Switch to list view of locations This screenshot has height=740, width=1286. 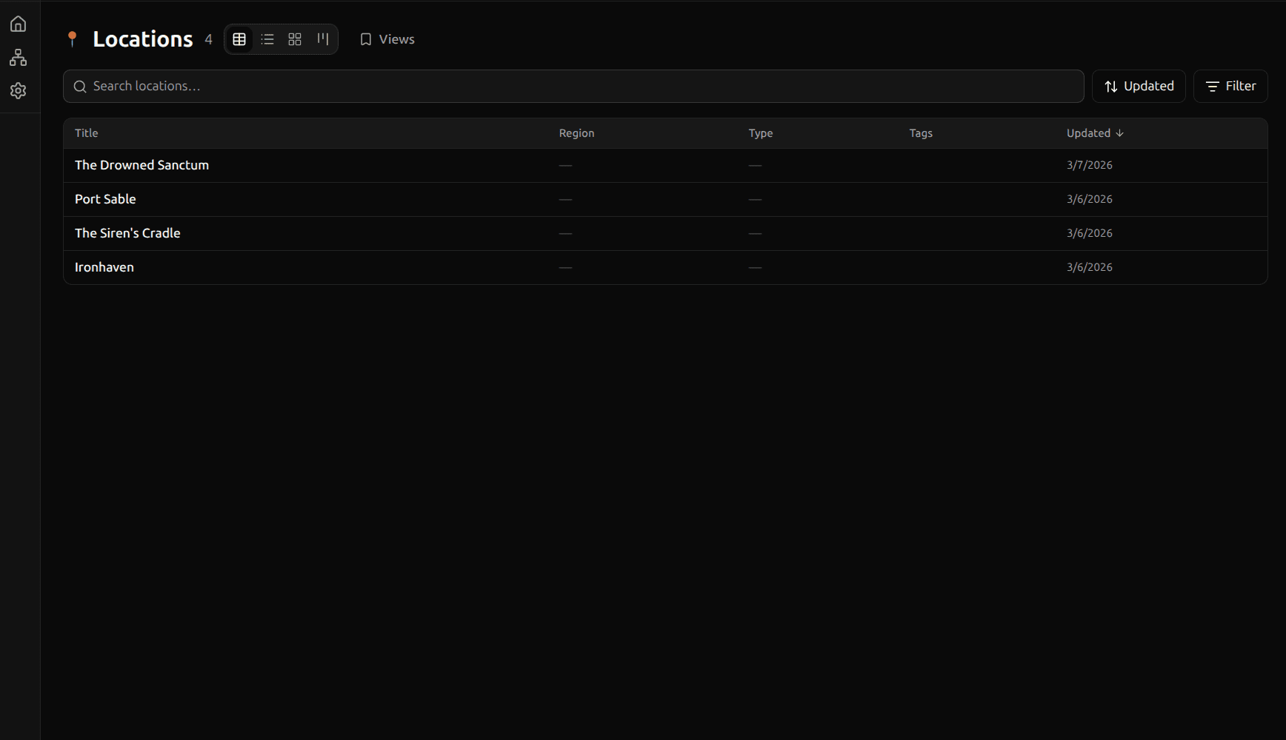(x=267, y=39)
